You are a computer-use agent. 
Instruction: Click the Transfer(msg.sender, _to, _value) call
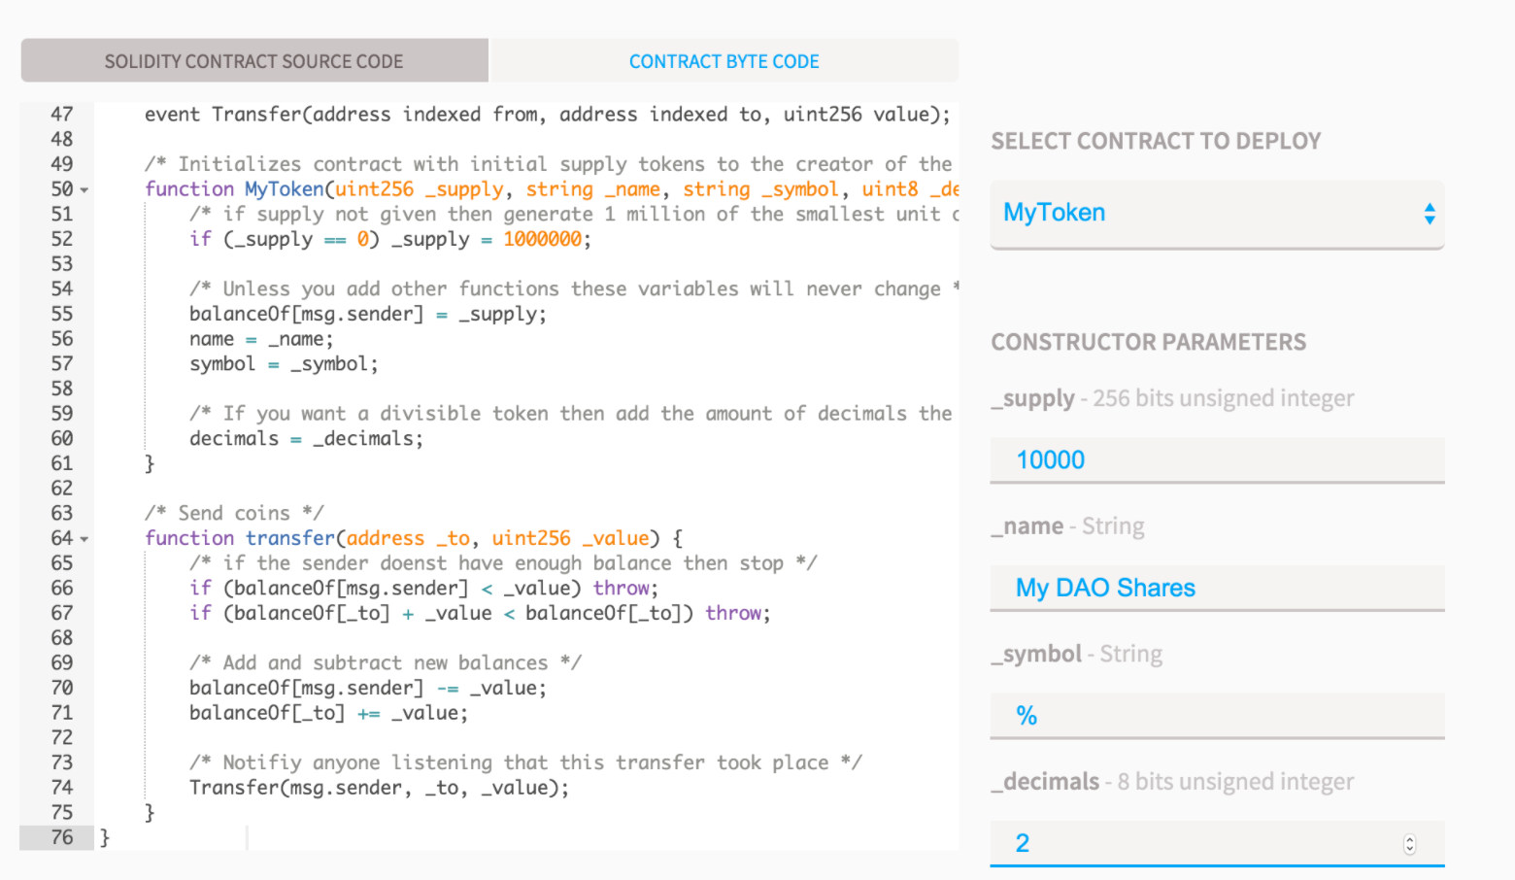point(379,788)
